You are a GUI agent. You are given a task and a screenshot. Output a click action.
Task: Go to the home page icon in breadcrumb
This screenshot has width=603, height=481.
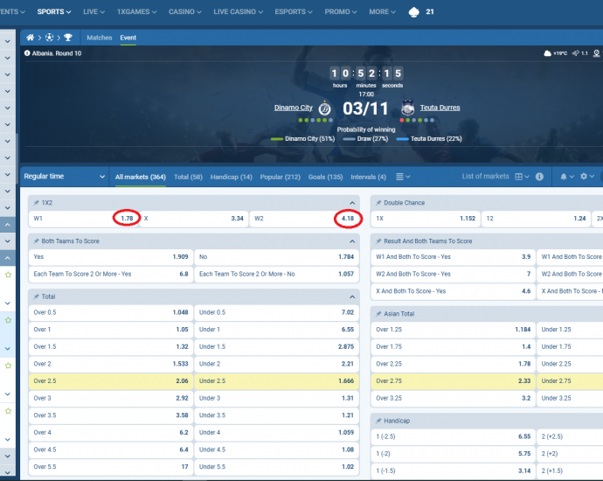click(30, 38)
